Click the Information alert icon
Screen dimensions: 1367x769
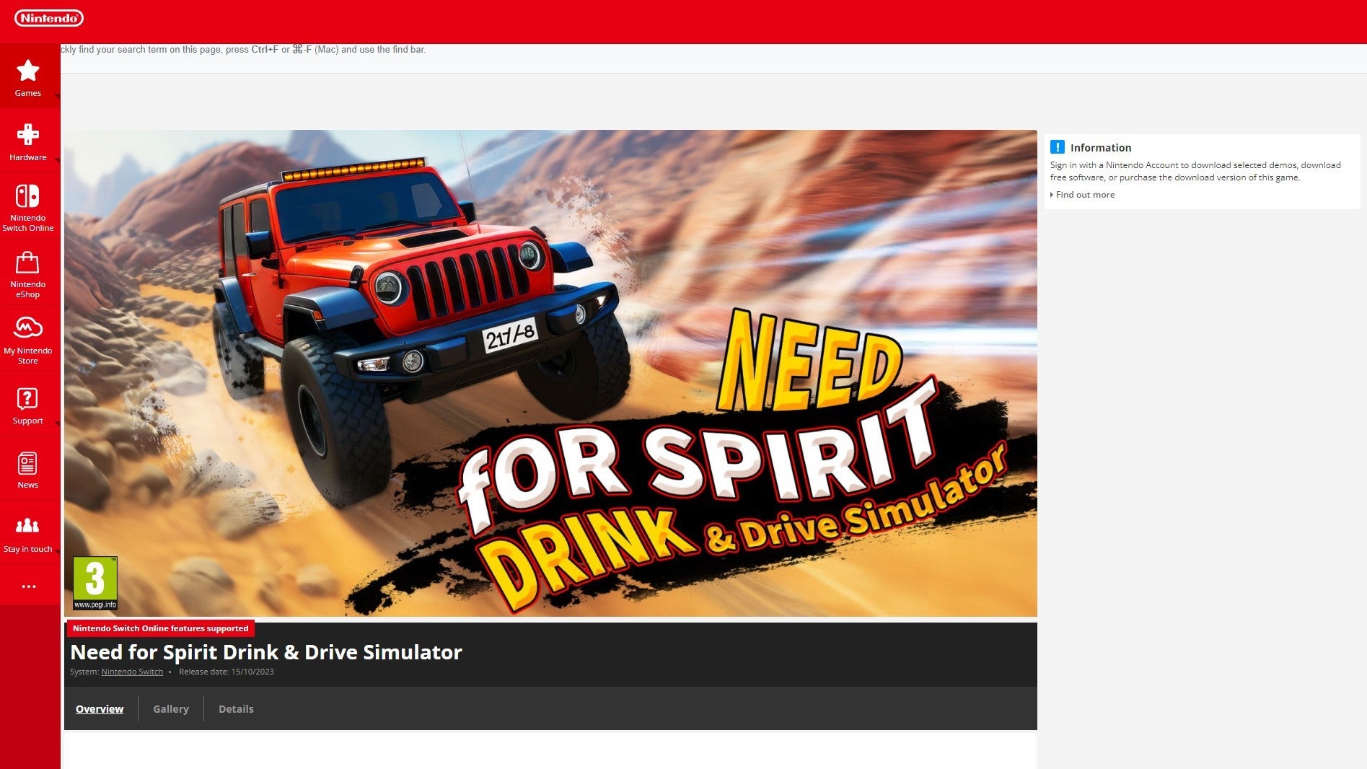[1058, 147]
